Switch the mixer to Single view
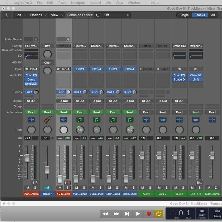This screenshot has height=222, width=222. click(x=184, y=15)
